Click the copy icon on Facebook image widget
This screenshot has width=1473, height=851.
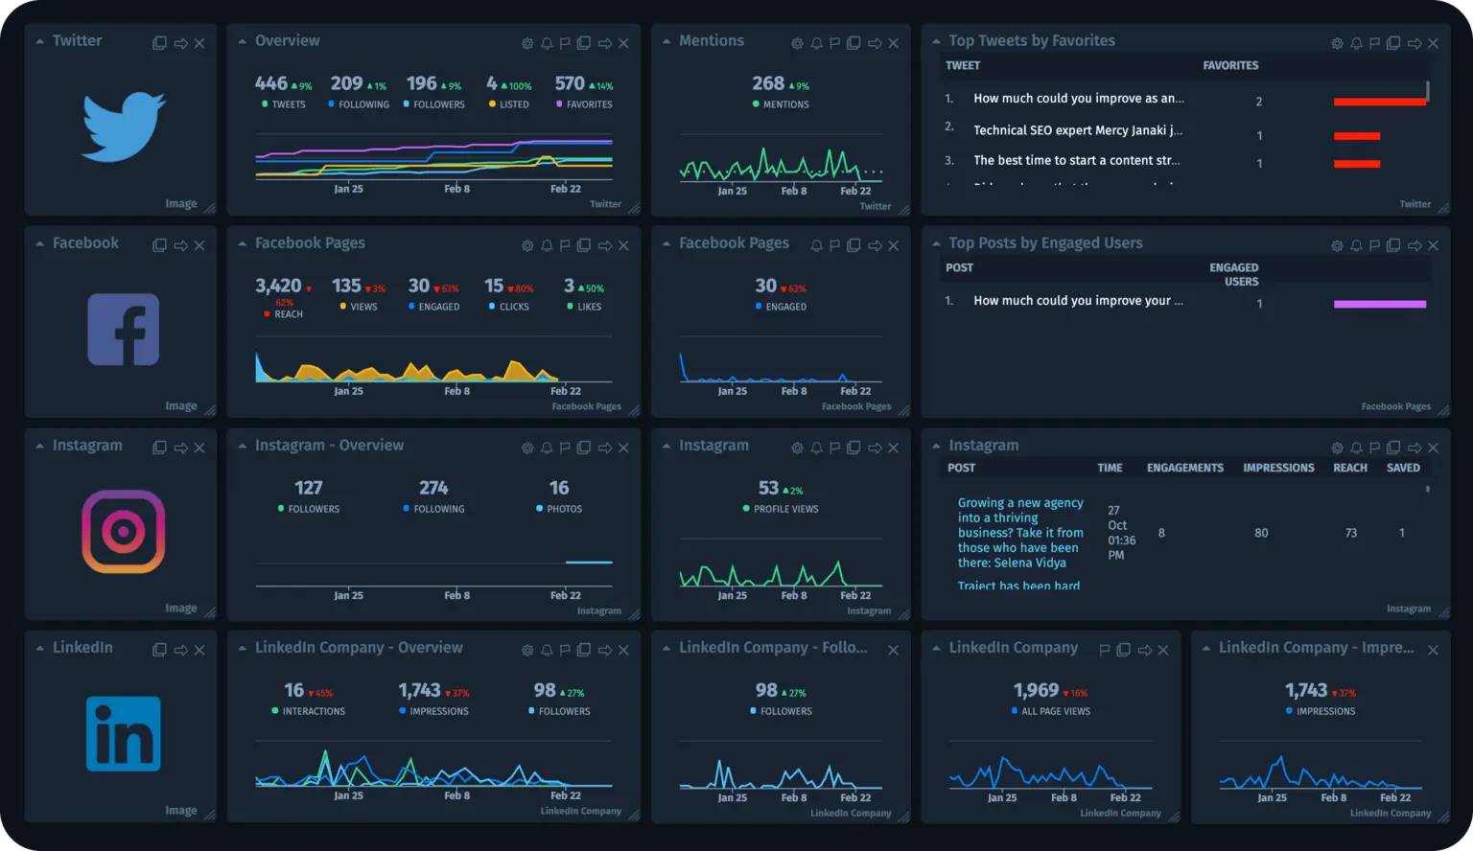click(x=160, y=245)
